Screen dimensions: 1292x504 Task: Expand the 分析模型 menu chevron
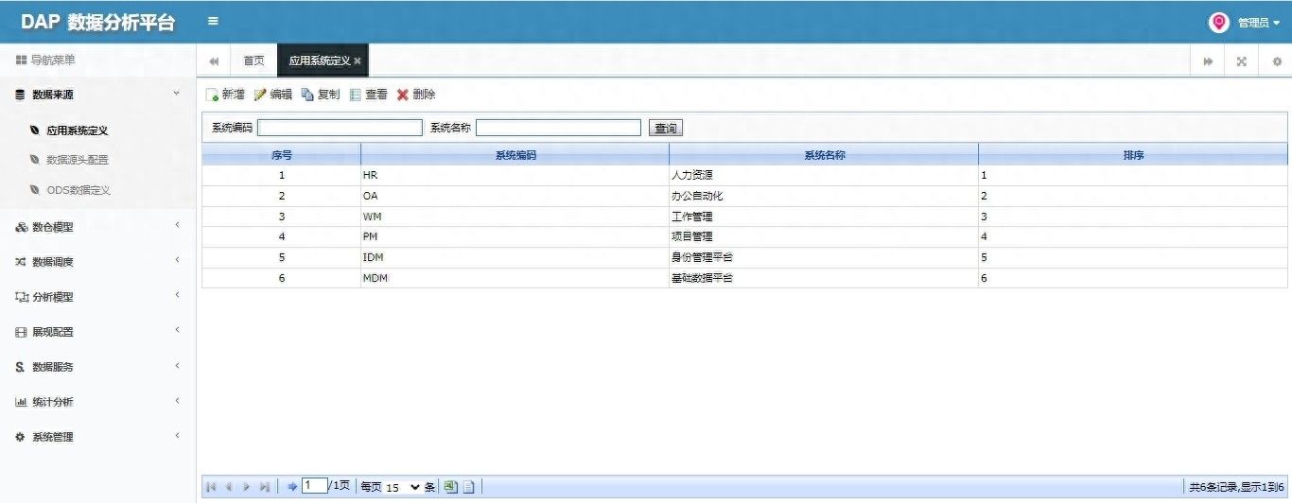(x=177, y=295)
